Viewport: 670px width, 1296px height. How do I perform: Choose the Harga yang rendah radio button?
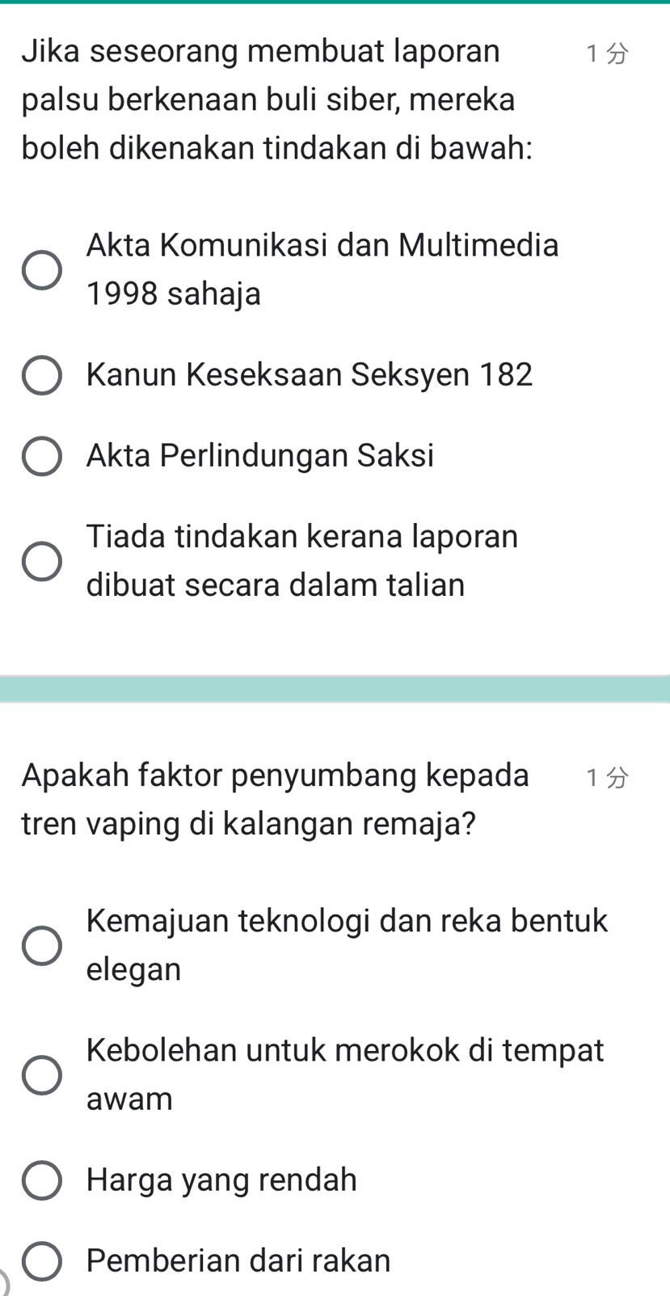41,1180
